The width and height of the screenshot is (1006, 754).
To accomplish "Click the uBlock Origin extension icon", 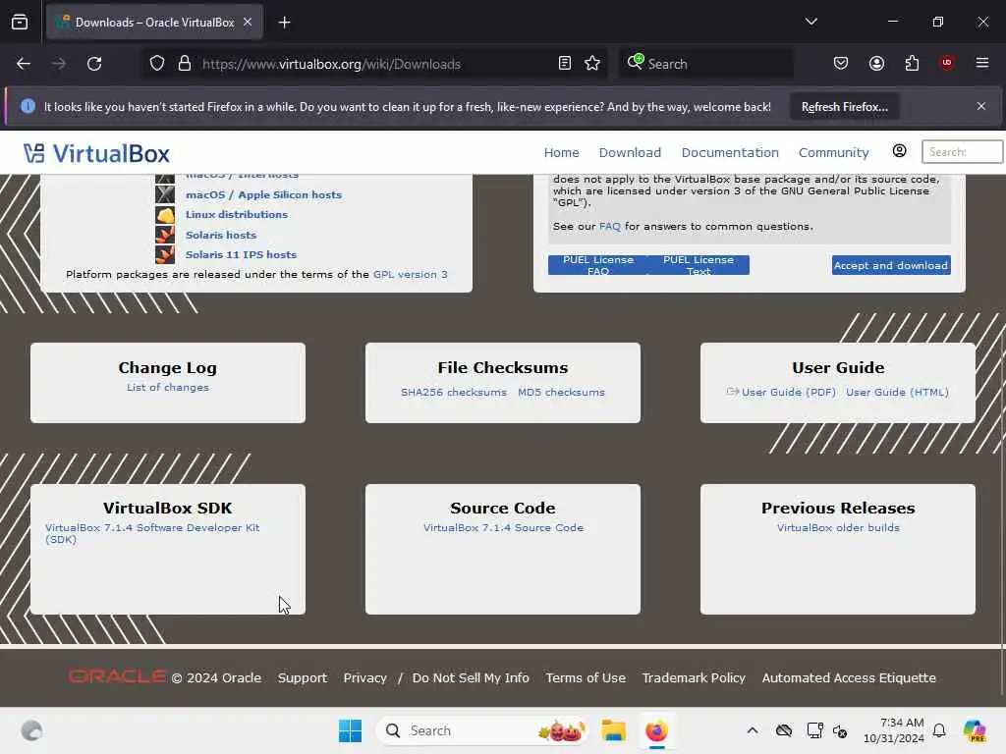I will [947, 63].
